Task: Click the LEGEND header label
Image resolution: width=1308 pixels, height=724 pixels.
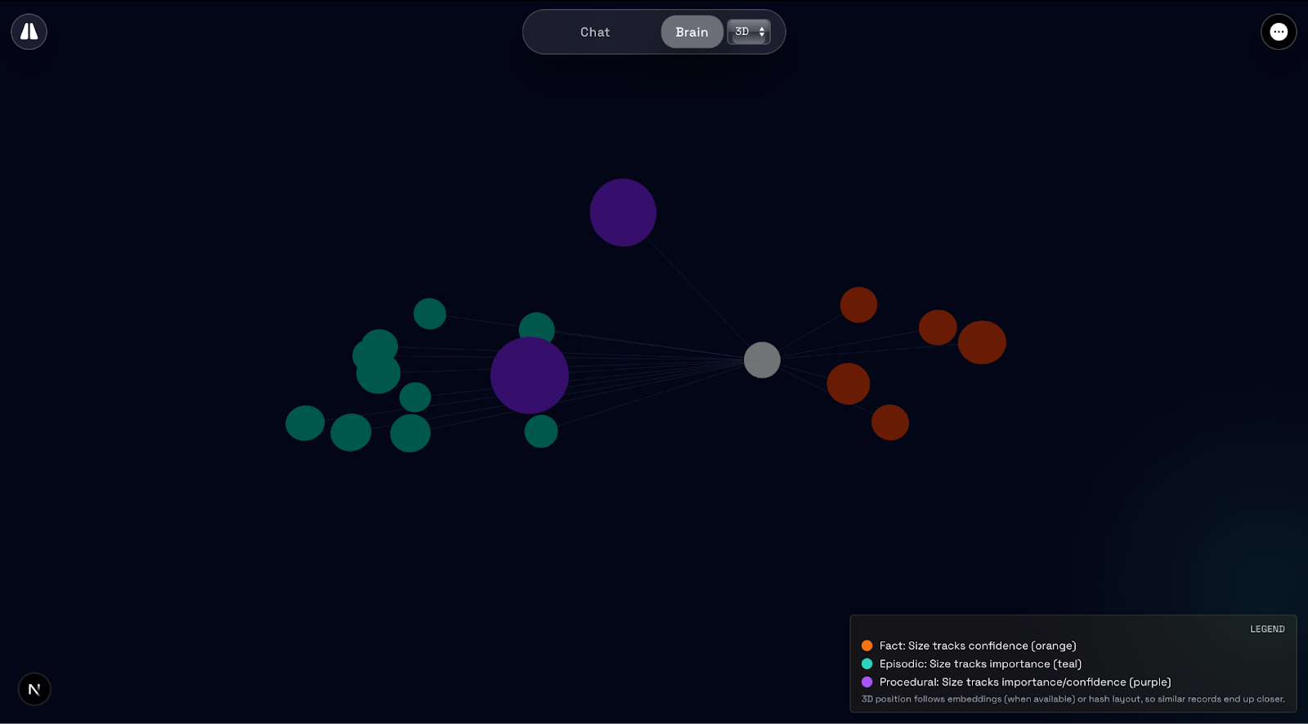Action: point(1267,629)
